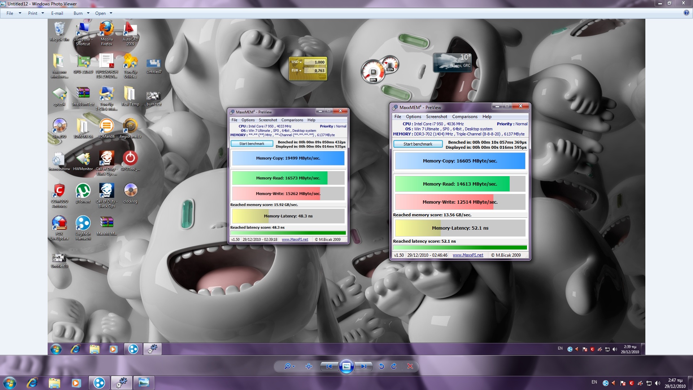Click the Memory-Copy 16605 MByte/sec bar

[x=460, y=161]
